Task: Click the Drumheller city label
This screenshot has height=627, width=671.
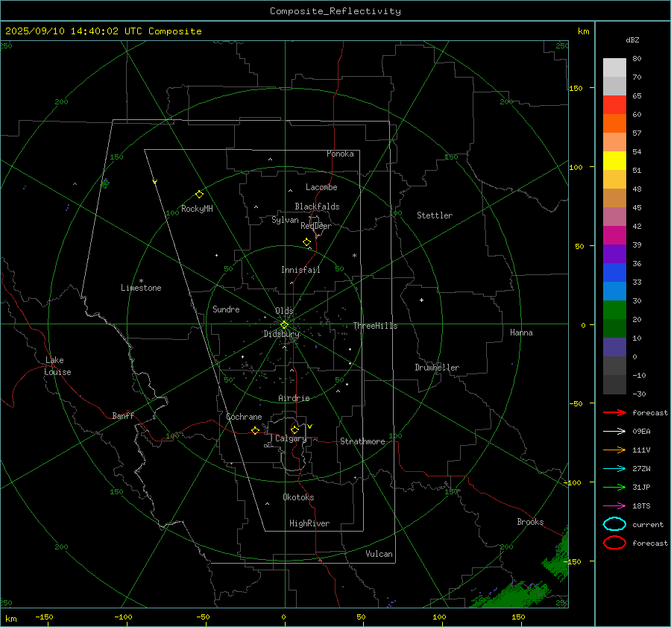Action: (x=437, y=368)
